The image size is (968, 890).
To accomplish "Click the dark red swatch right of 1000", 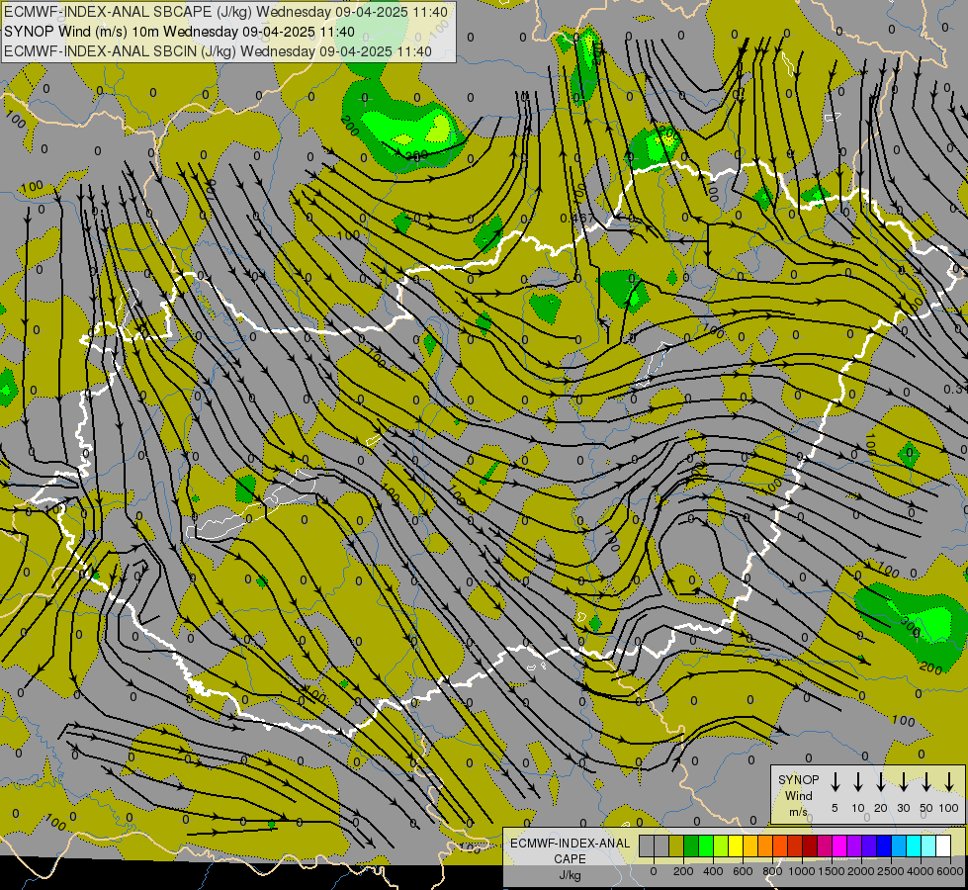I will tap(810, 845).
